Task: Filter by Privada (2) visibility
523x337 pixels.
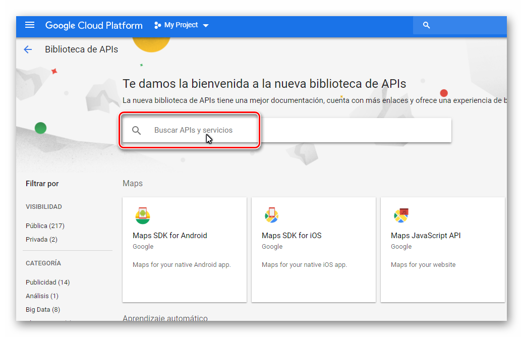Action: click(x=42, y=240)
